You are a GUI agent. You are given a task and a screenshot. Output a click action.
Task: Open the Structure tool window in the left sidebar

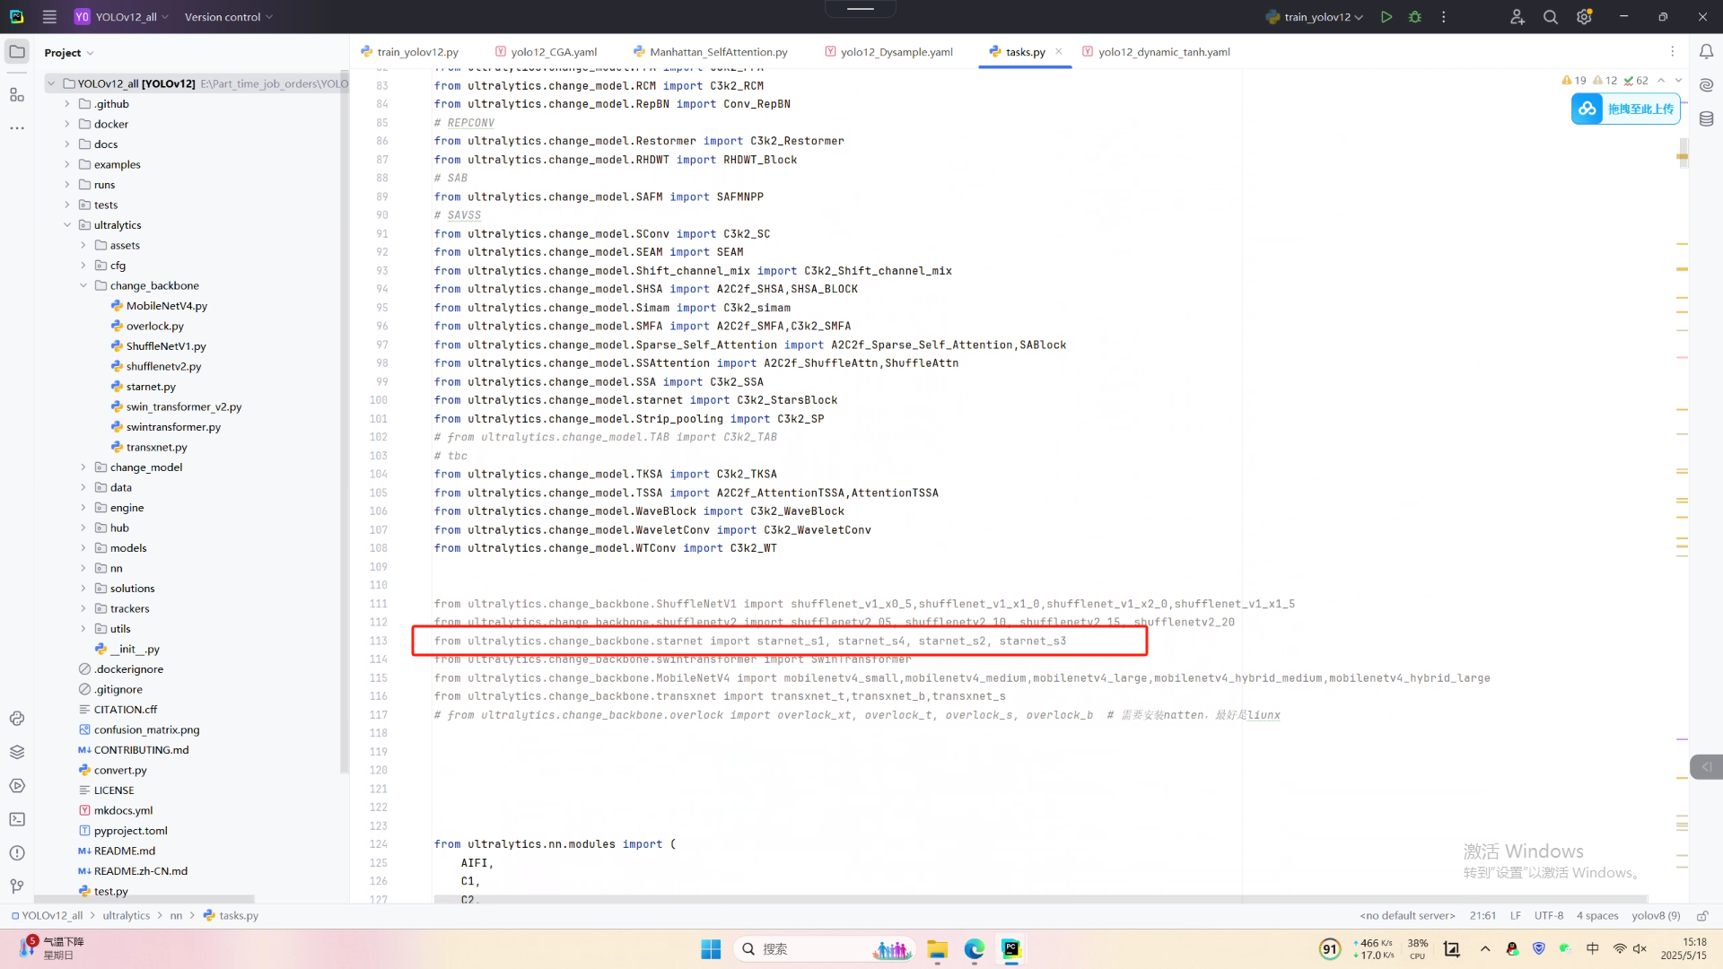point(17,94)
